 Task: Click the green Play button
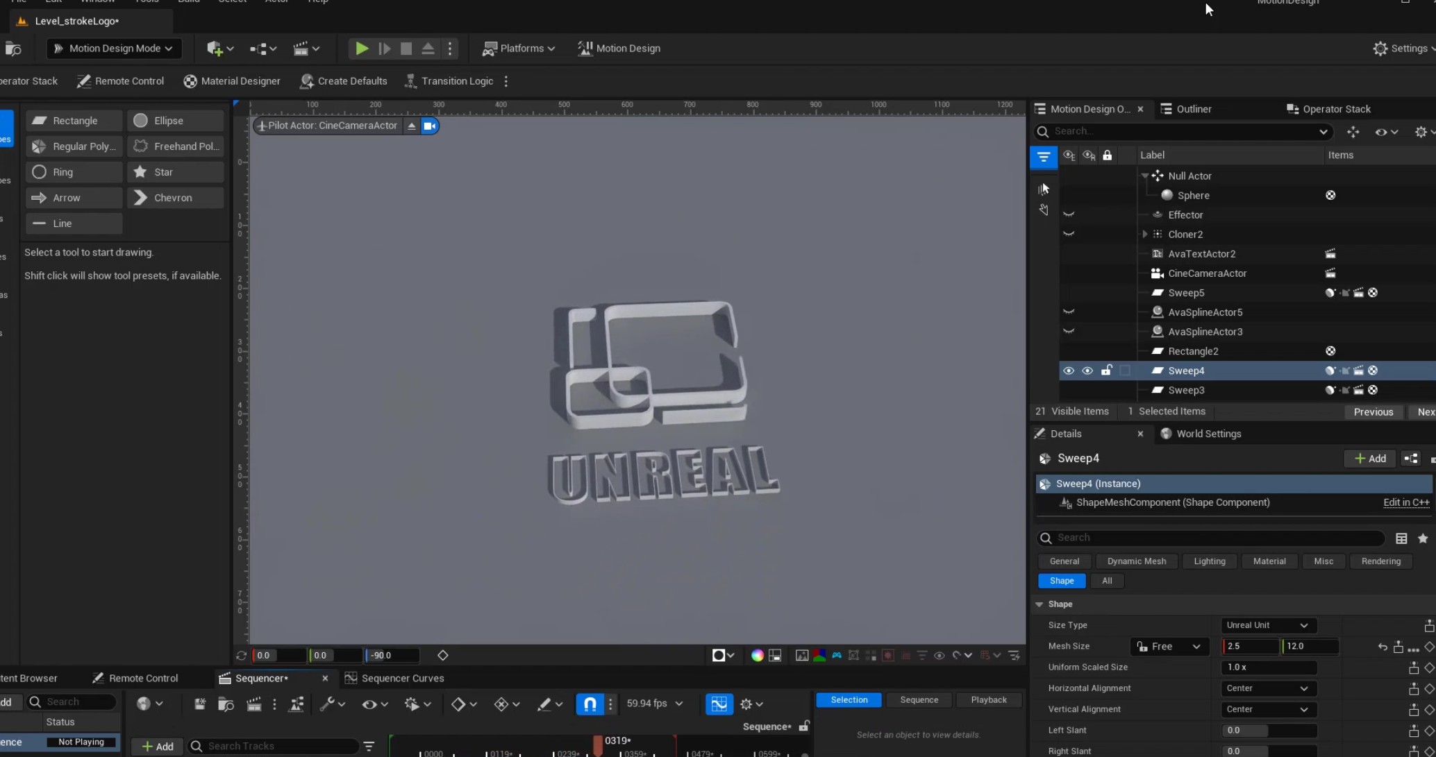coord(361,49)
